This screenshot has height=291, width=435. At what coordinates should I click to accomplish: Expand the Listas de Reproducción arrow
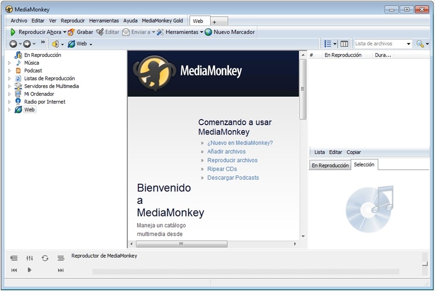click(x=9, y=79)
